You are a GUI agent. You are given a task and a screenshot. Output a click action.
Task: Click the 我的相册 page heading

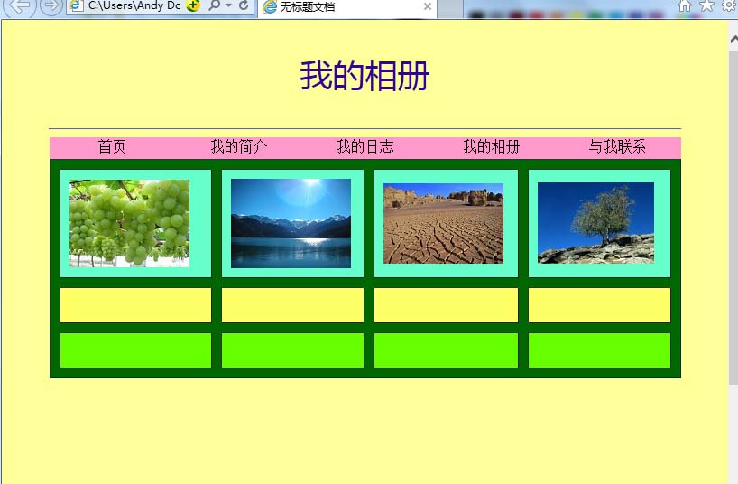(x=364, y=76)
